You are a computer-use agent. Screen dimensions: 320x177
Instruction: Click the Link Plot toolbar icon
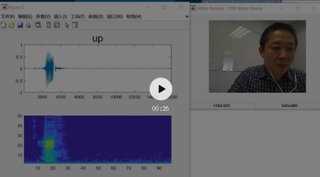[x=38, y=25]
